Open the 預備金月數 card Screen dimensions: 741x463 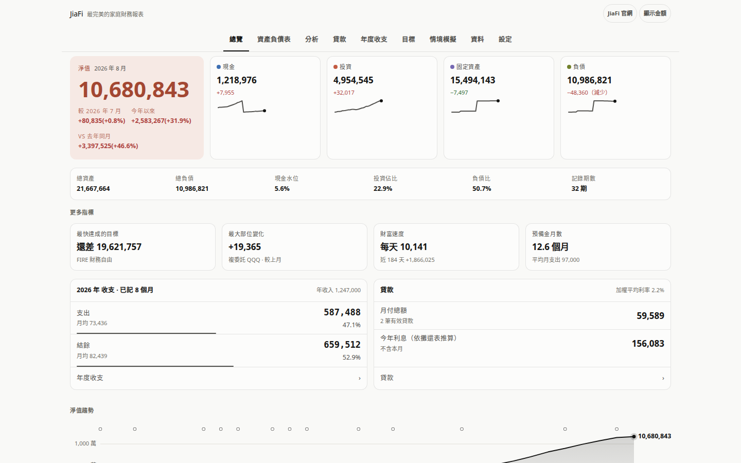pos(598,247)
